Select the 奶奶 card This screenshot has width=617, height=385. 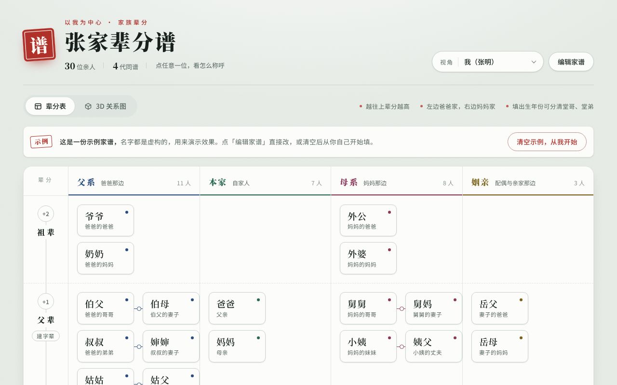coord(106,258)
